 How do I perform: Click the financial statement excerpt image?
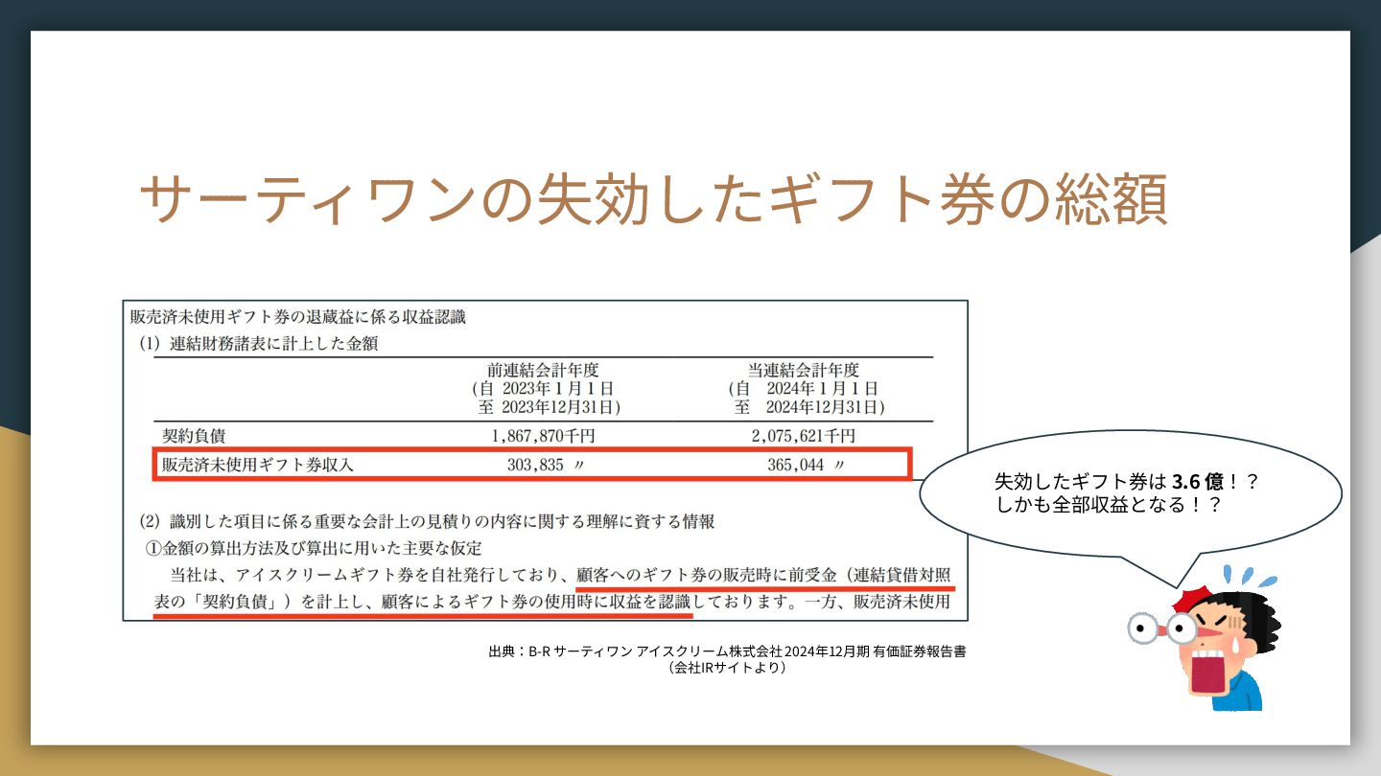[x=545, y=461]
